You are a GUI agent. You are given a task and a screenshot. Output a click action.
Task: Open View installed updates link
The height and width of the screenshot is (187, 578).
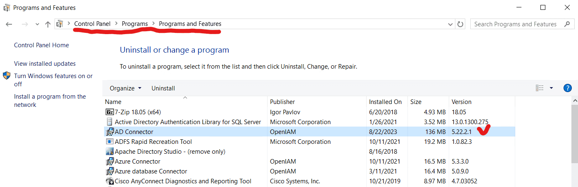[x=45, y=64]
